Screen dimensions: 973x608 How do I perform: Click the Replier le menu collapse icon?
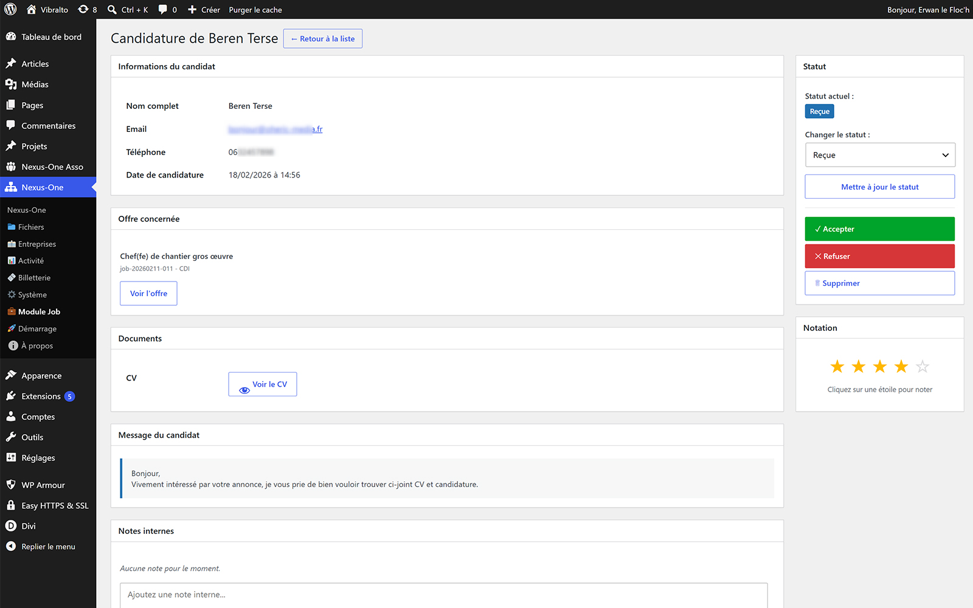tap(11, 546)
